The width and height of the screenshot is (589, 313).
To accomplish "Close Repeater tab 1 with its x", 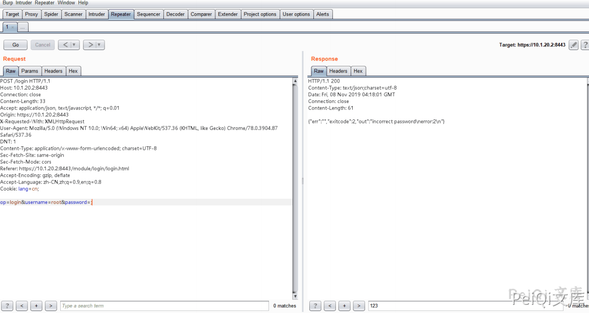I will tap(13, 28).
